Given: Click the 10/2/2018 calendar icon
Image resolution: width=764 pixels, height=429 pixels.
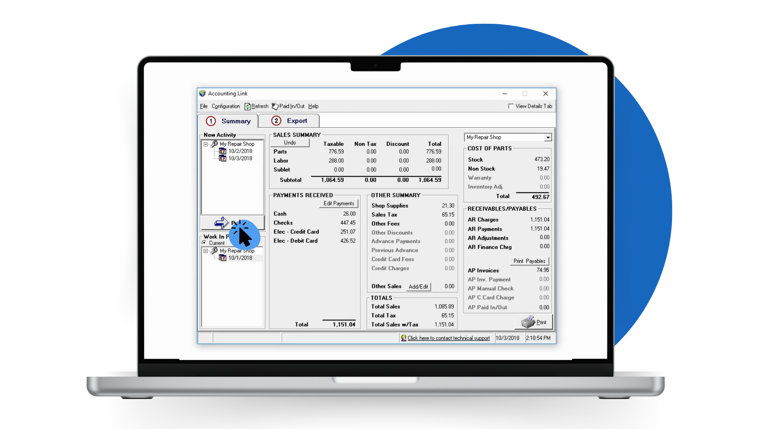Looking at the screenshot, I should tap(223, 151).
